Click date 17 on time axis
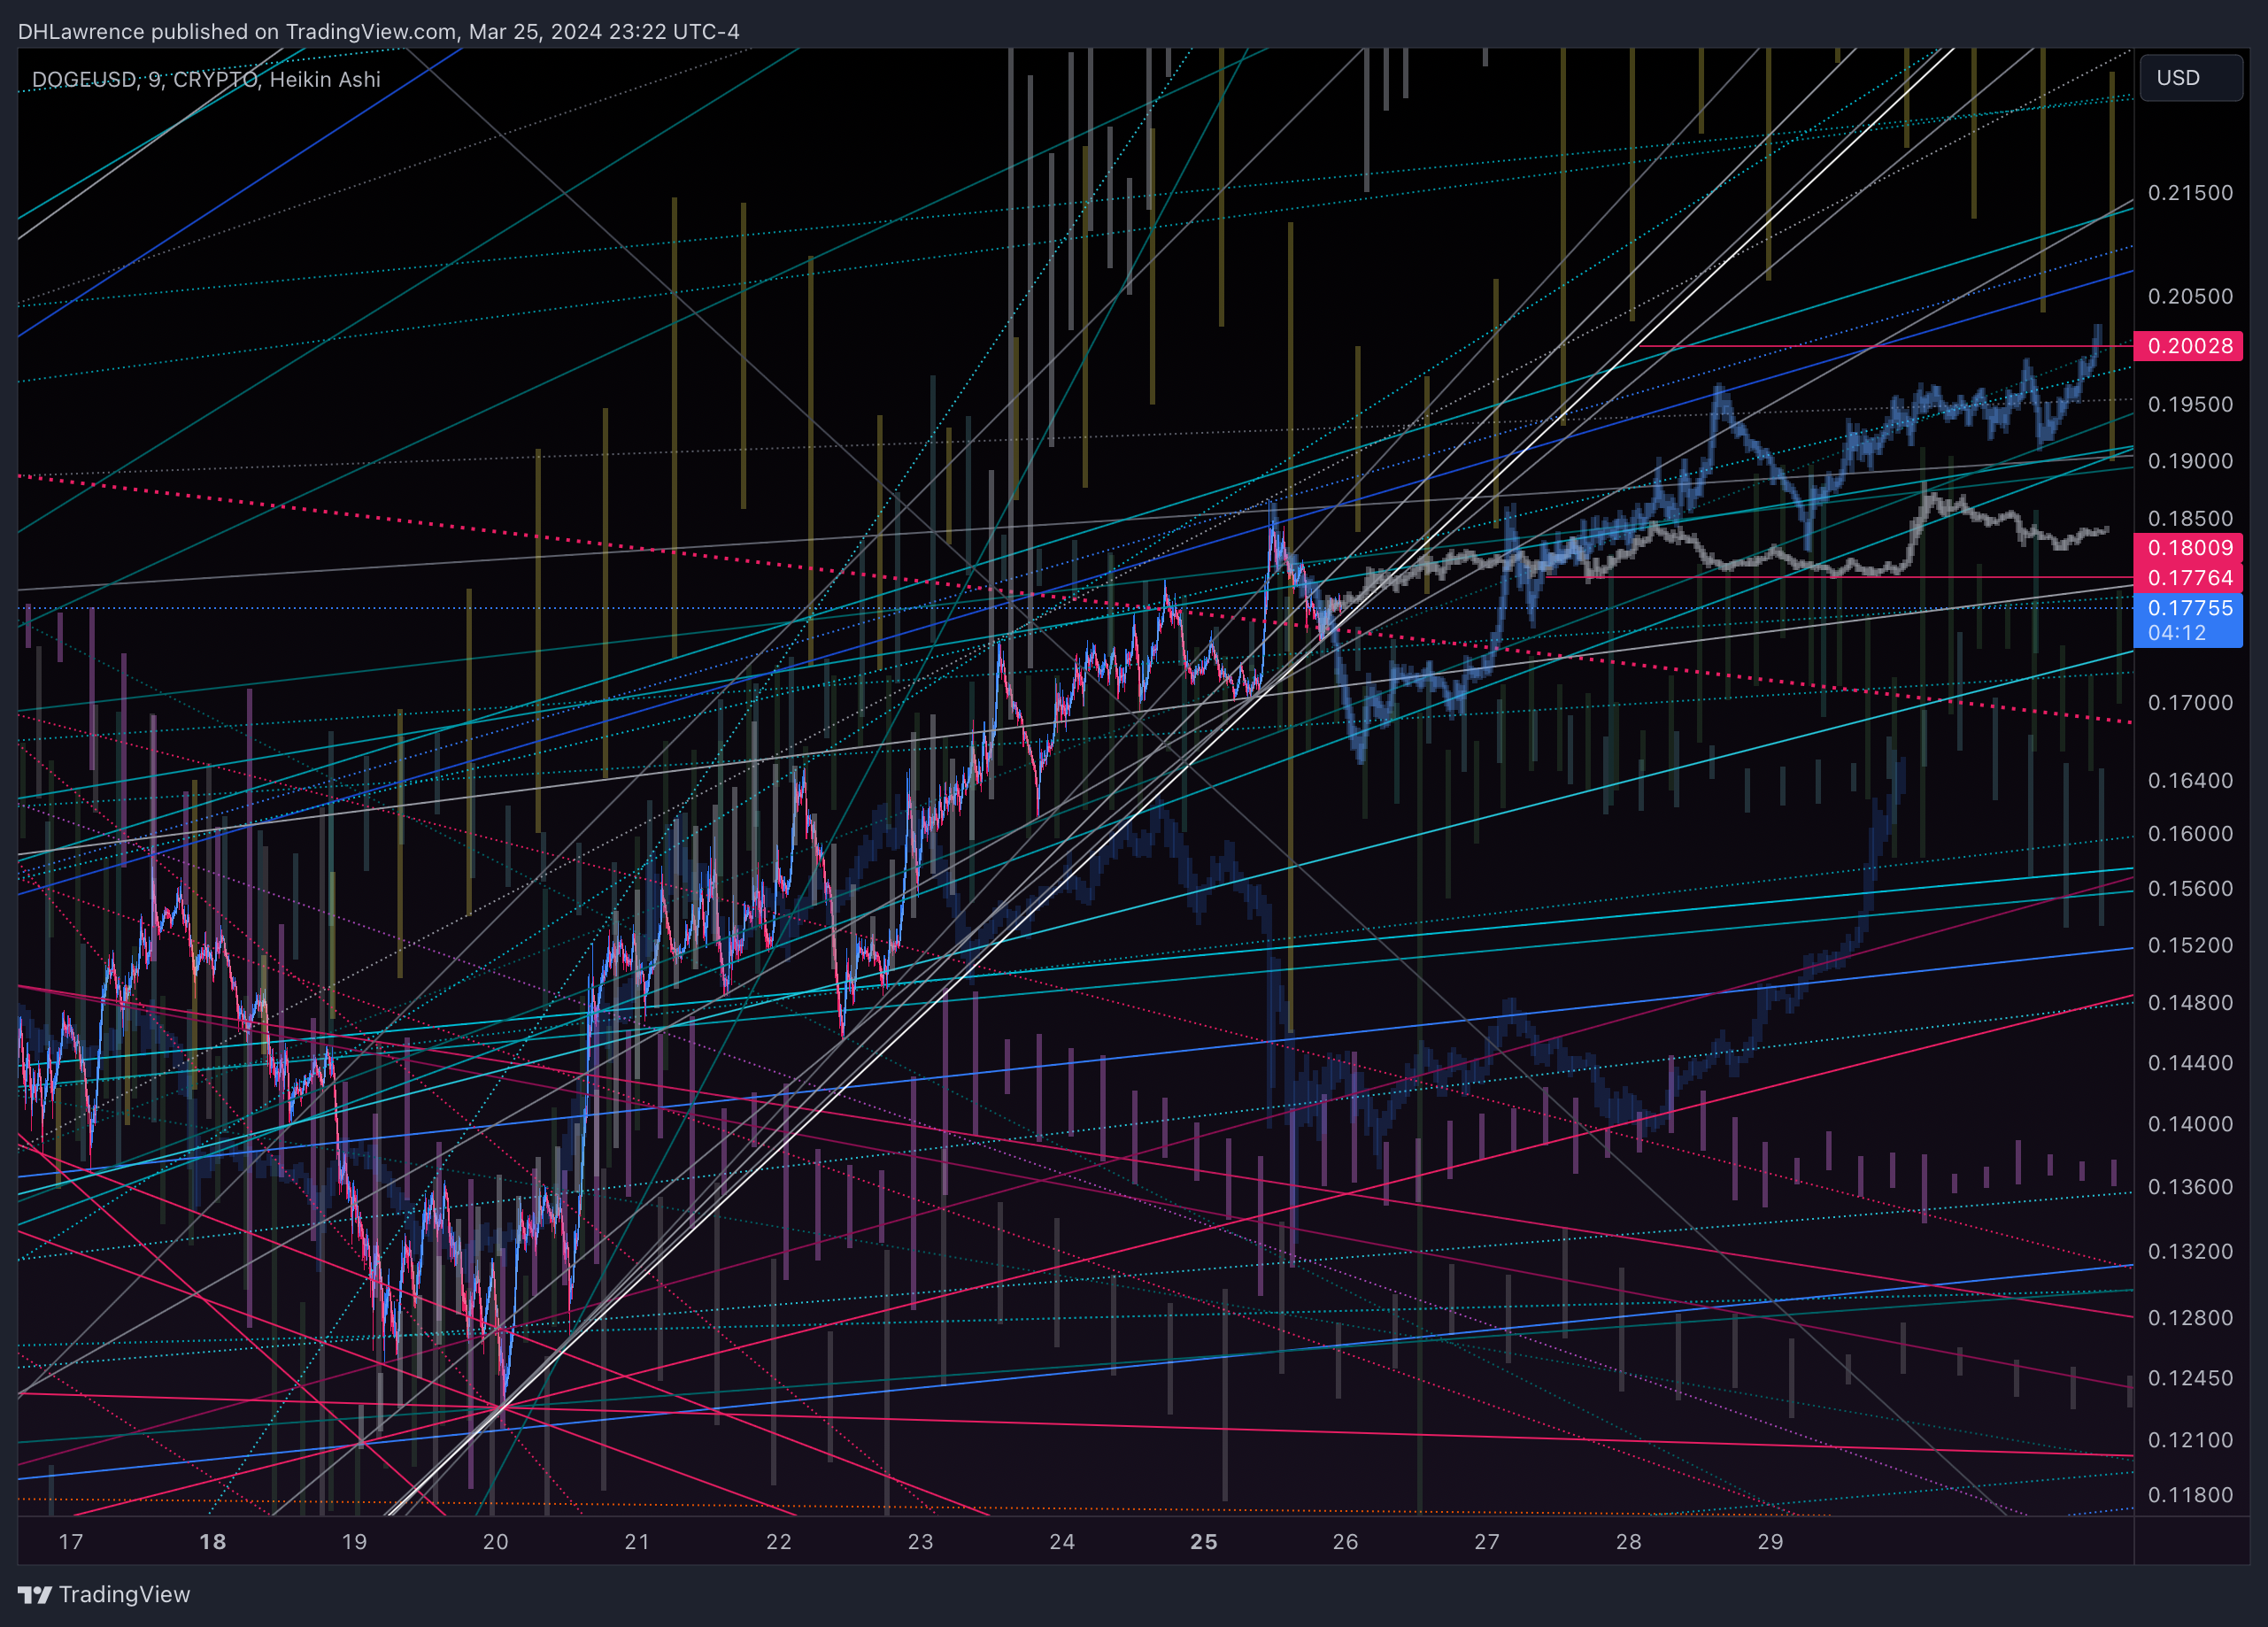This screenshot has width=2268, height=1627. tap(71, 1541)
